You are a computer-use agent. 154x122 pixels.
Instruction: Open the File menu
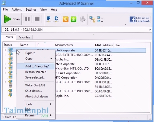tap(5, 9)
